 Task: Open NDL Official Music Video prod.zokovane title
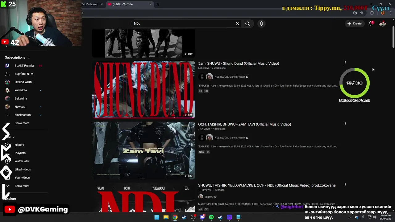[267, 185]
